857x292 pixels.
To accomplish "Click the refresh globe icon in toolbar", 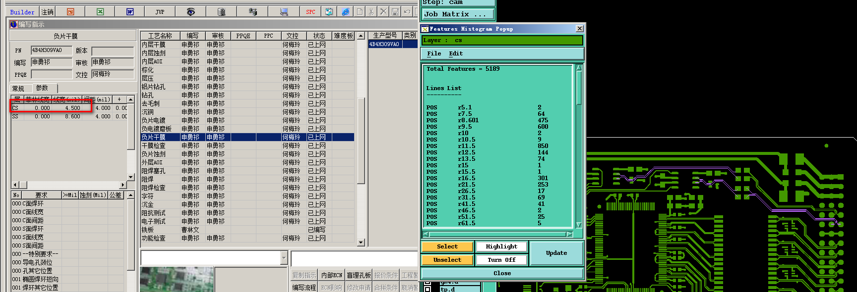I will point(329,11).
